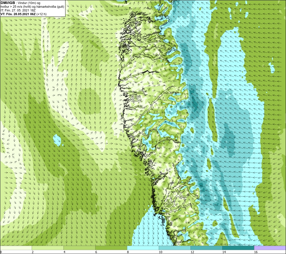The image size is (286, 254).
Task: Click the 8–10 m/s light cyan legend swatch
Action: click(143, 248)
